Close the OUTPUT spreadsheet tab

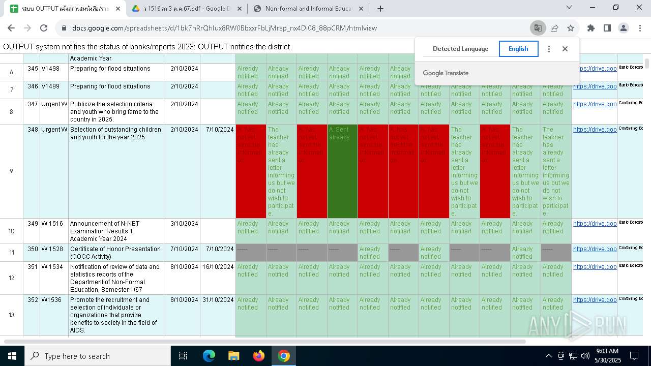click(x=118, y=9)
